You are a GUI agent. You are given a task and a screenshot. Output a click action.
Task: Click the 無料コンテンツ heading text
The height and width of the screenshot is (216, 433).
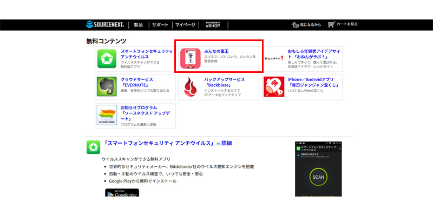106,42
